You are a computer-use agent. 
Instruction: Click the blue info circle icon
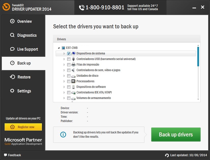coord(63,134)
